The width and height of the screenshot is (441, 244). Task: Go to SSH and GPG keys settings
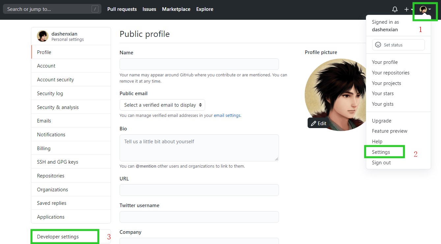[x=58, y=162]
